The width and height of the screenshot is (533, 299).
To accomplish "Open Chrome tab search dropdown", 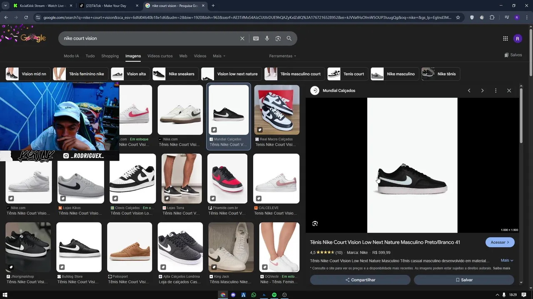I will 5,5.
